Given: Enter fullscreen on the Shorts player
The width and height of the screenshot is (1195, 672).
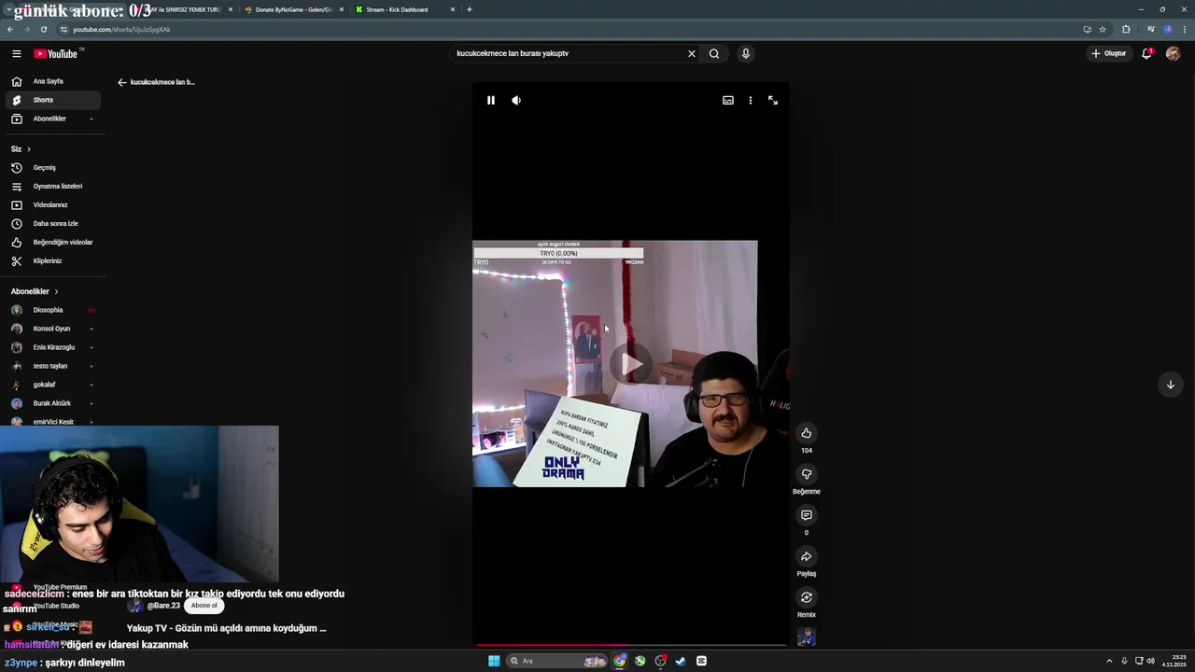Looking at the screenshot, I should [773, 100].
